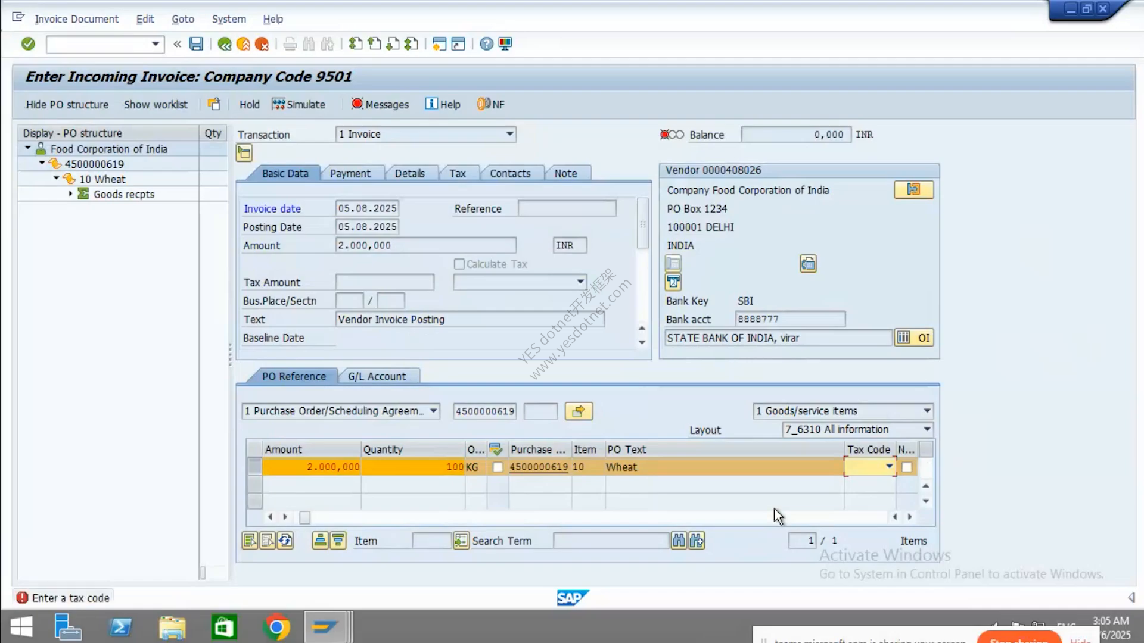Click the Save icon in the toolbar
This screenshot has height=643, width=1144.
click(196, 44)
